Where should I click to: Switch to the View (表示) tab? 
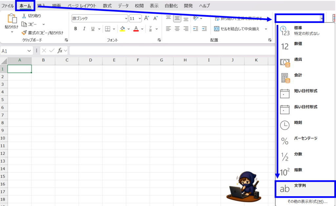(154, 6)
